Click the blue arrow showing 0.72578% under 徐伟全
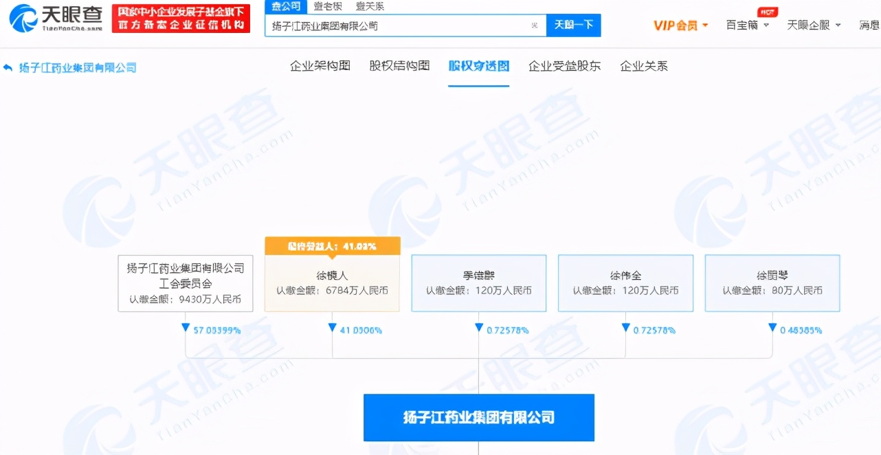This screenshot has width=881, height=455. 625,329
